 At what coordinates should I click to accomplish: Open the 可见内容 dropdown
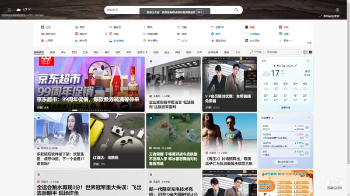point(283,52)
